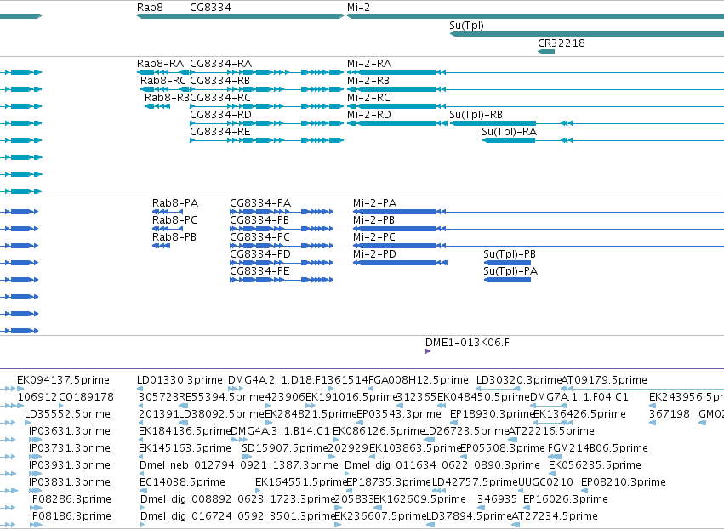Click protein label Mi-2-PD
724x529 pixels.
tap(374, 254)
